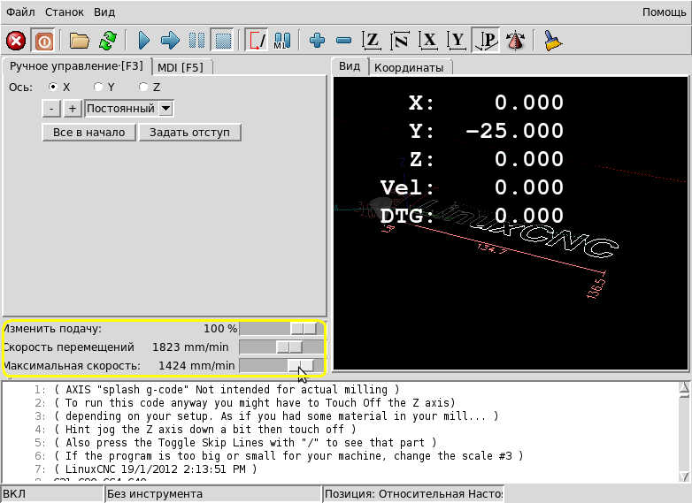Zoom in with the plus icon

pos(318,41)
